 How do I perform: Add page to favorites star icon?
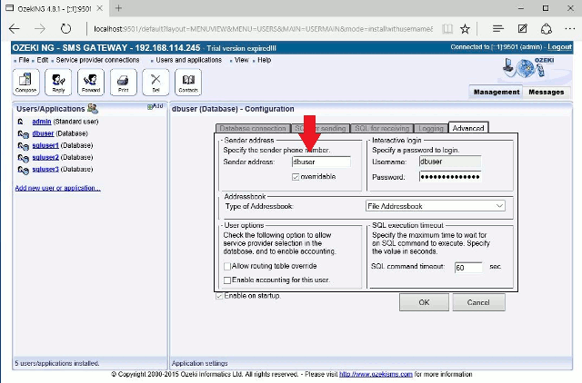[x=465, y=29]
